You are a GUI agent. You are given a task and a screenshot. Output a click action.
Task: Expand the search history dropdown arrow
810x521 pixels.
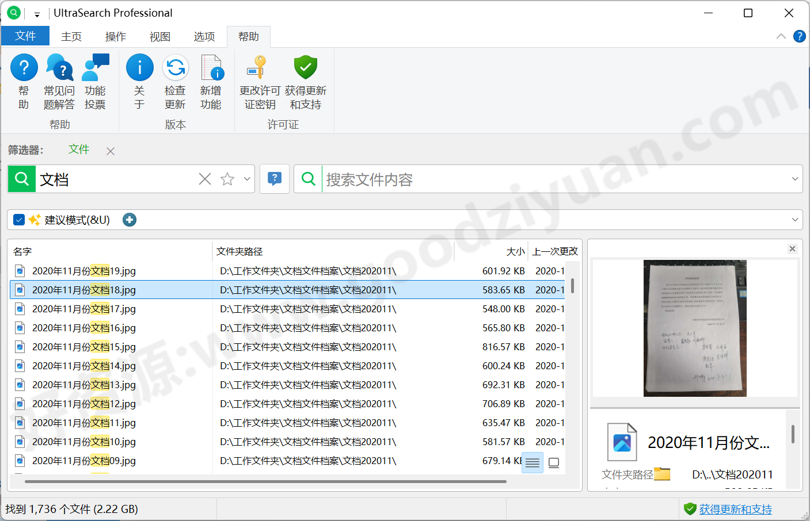pyautogui.click(x=246, y=179)
